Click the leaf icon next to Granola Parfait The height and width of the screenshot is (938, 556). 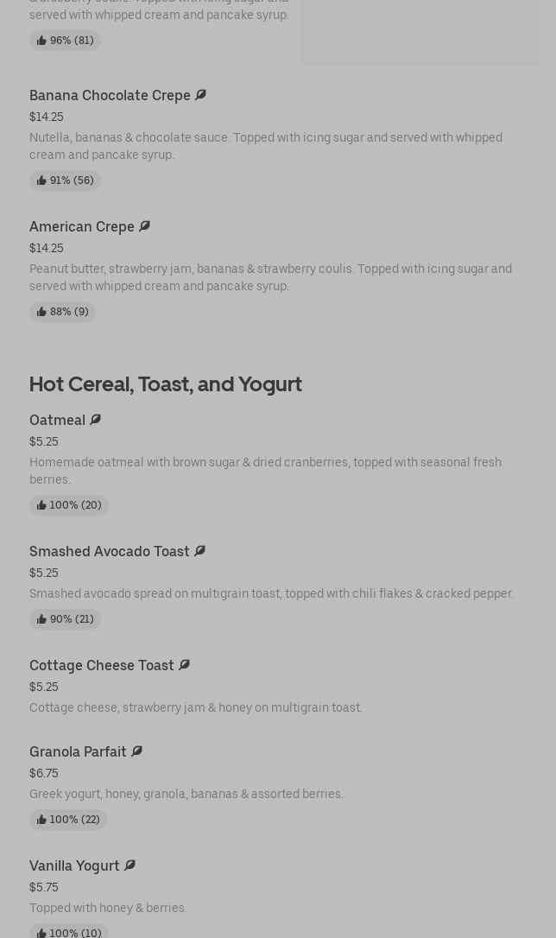pyautogui.click(x=136, y=751)
